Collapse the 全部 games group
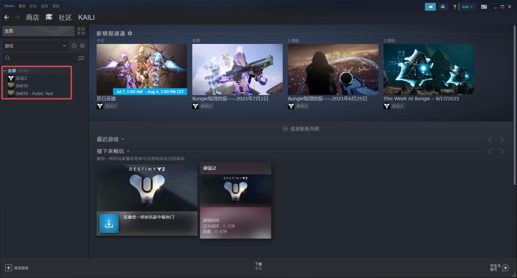517x278 pixels. coord(4,71)
